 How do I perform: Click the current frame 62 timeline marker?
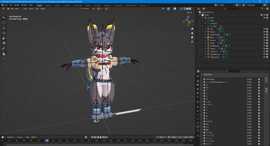pos(47,140)
